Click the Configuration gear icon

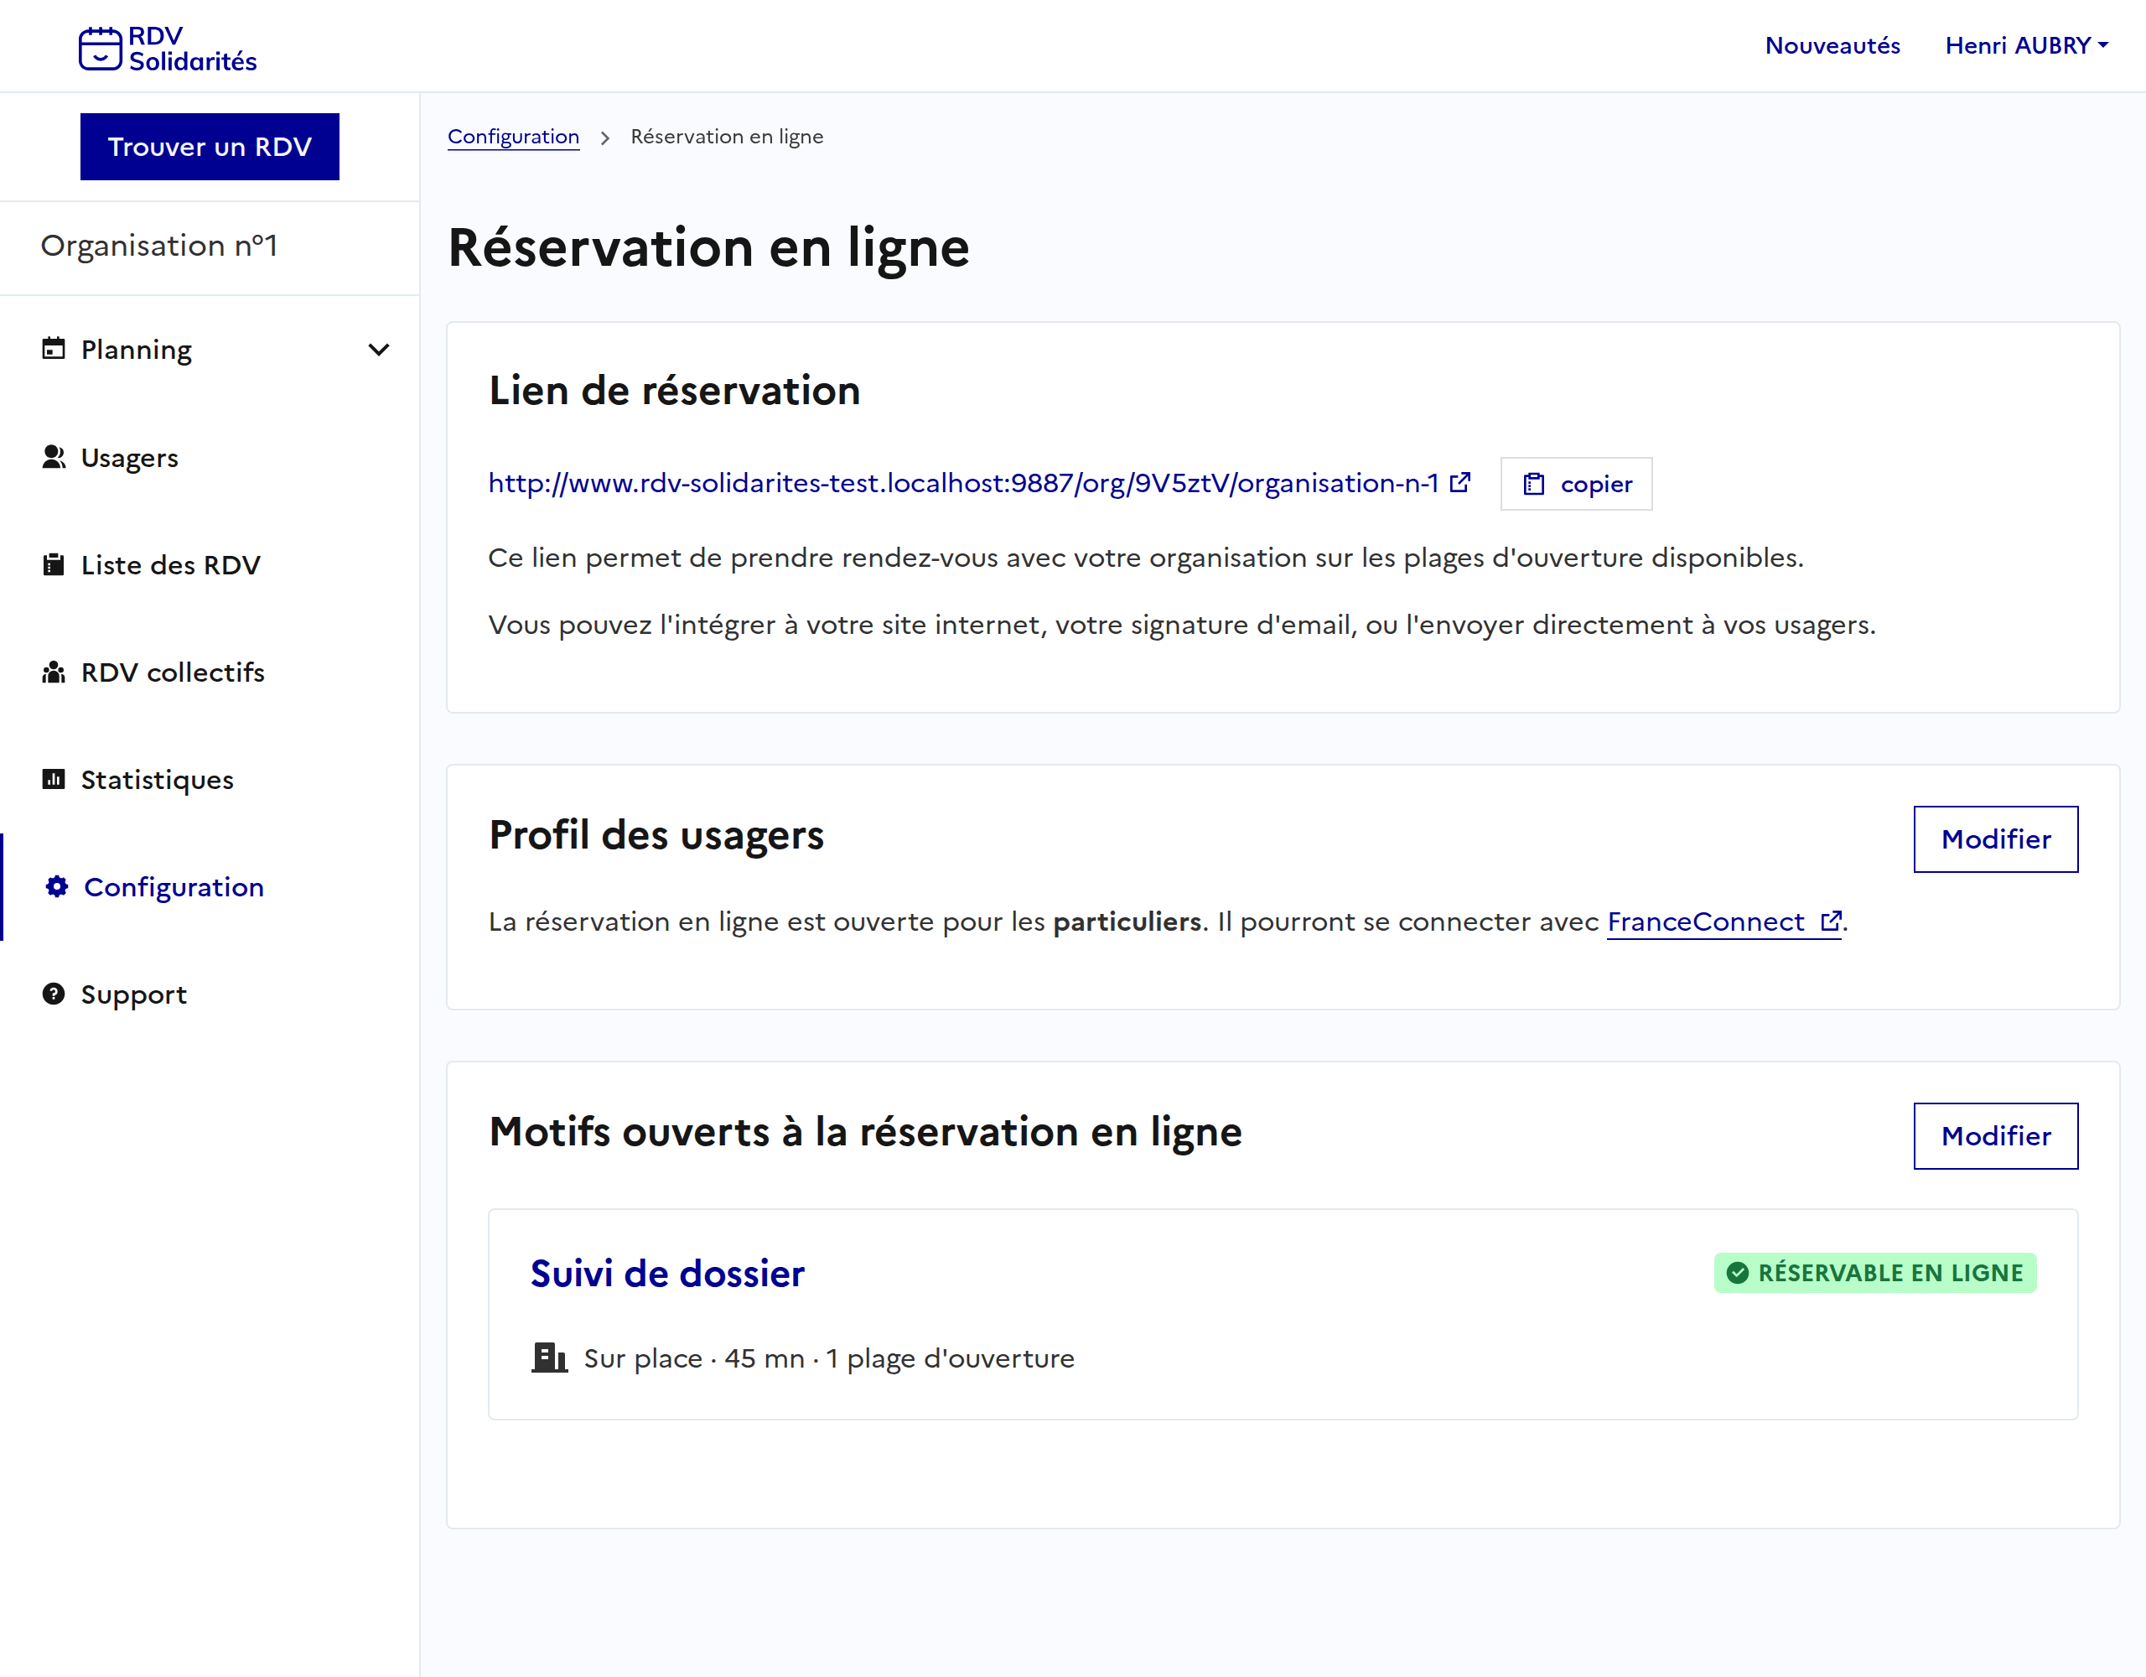(57, 886)
